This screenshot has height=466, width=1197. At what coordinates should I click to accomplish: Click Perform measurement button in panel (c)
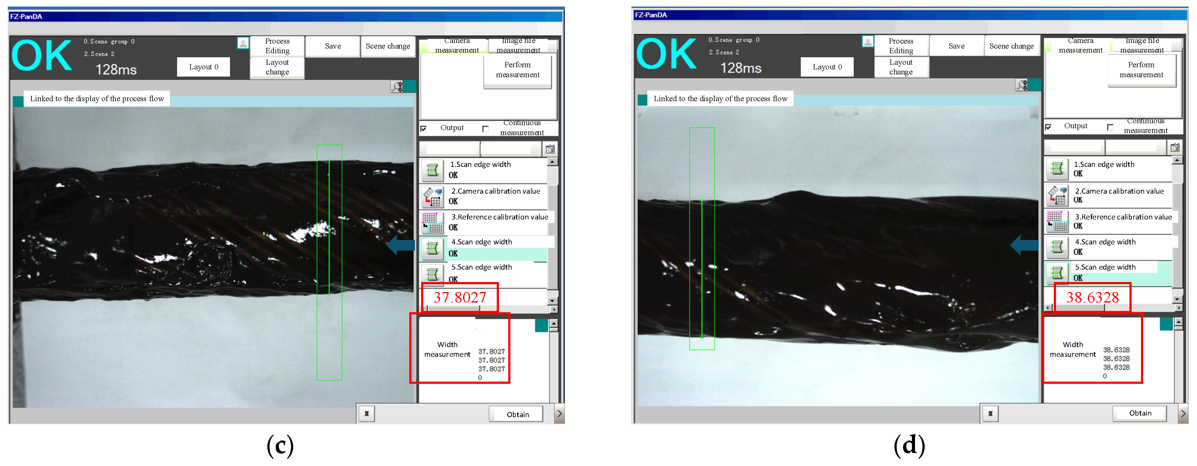(x=517, y=70)
